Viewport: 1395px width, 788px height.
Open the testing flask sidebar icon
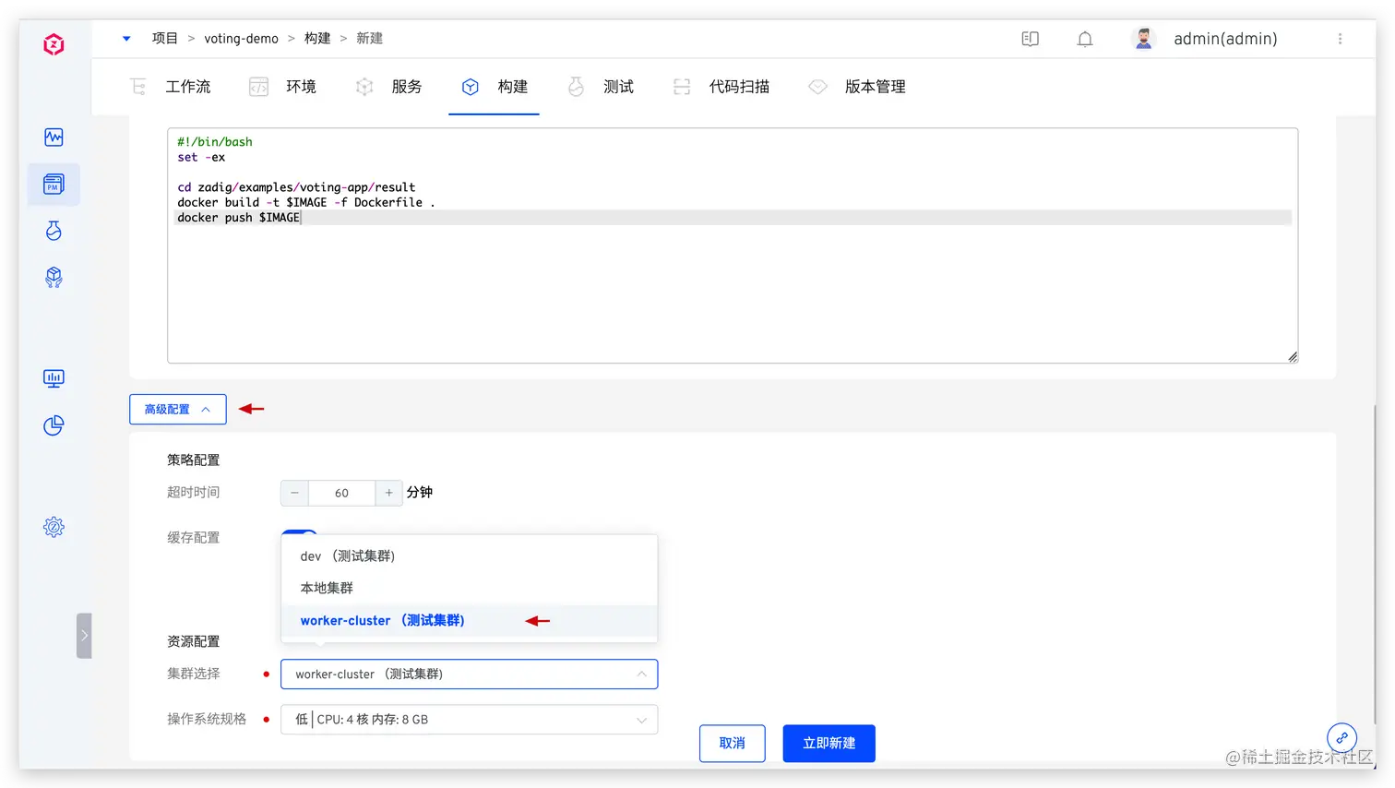click(x=54, y=231)
